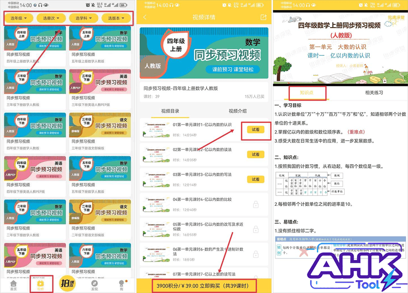Tap the 四年级数学上册同步预习视频 video player
408x293 pixels.
coord(340,48)
